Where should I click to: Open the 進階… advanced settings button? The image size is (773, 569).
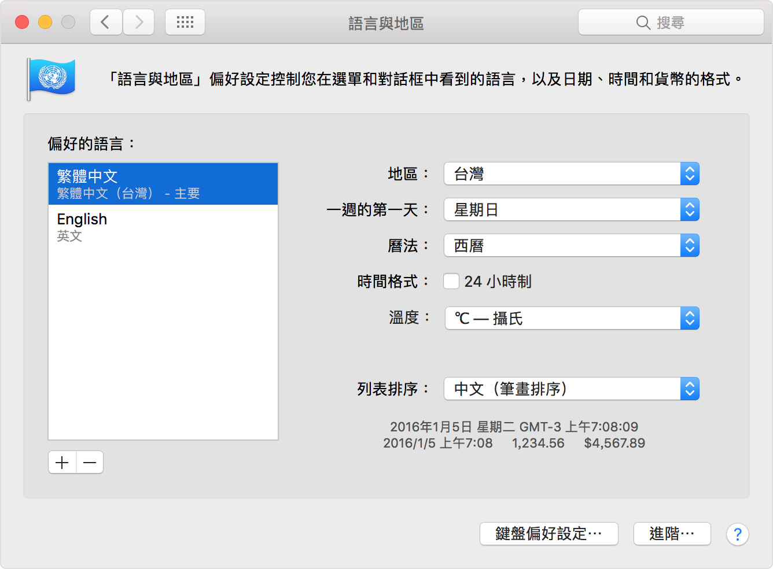[672, 534]
